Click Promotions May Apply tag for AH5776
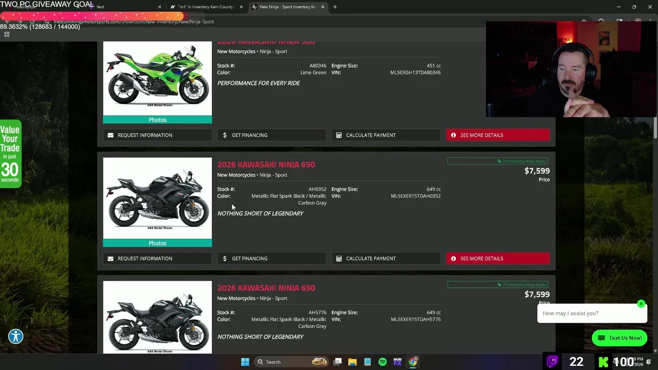Viewport: 658px width, 370px height. coord(498,285)
